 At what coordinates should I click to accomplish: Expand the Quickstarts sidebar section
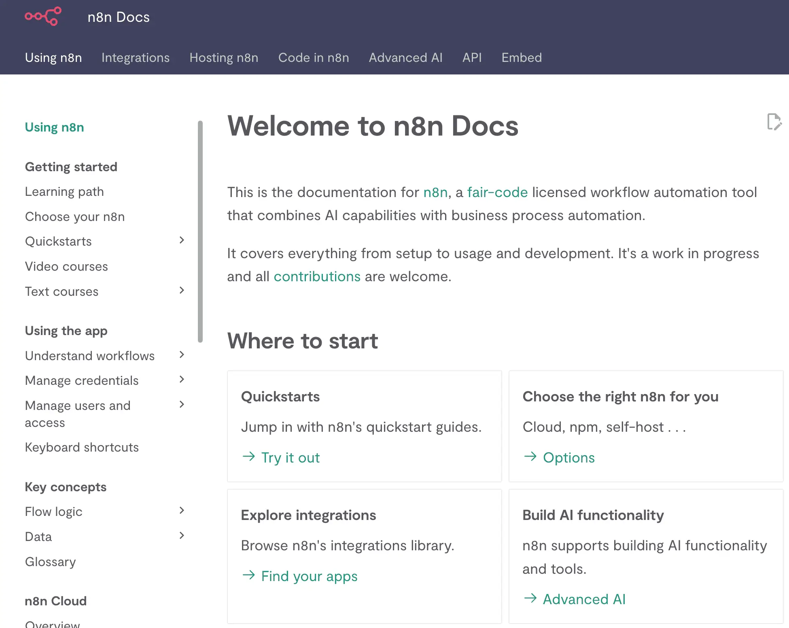[x=182, y=240]
